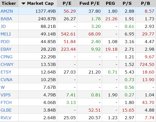Screen dimensions: 156x122
Task: Click AMZN Fwd P/E value 37.80
Action: pos(95,11)
